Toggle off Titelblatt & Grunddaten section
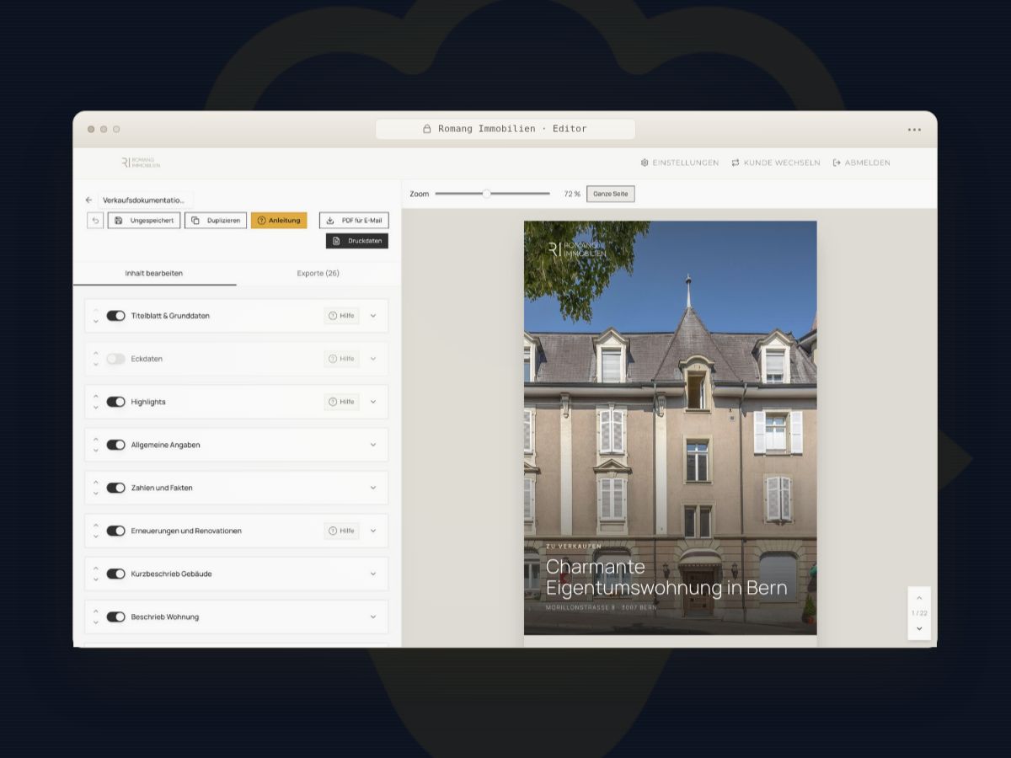The height and width of the screenshot is (758, 1011). (x=116, y=316)
